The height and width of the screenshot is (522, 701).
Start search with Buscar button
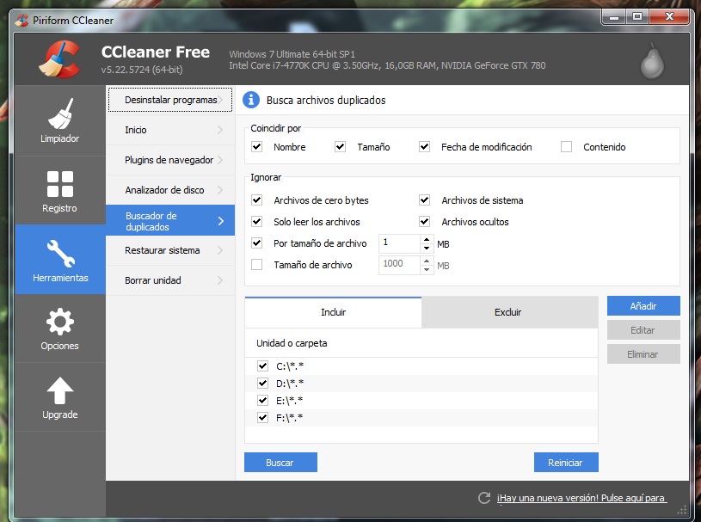[280, 463]
